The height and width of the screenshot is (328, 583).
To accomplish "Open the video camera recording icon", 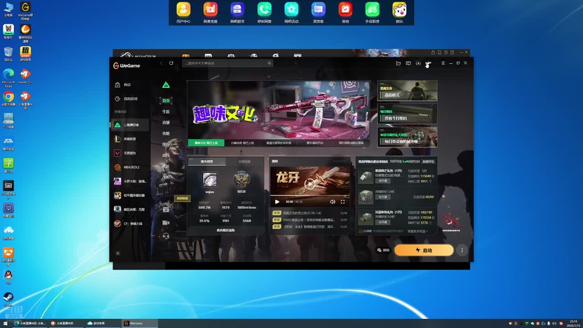I will (x=166, y=223).
